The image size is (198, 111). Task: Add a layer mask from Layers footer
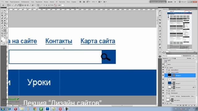[183, 105]
